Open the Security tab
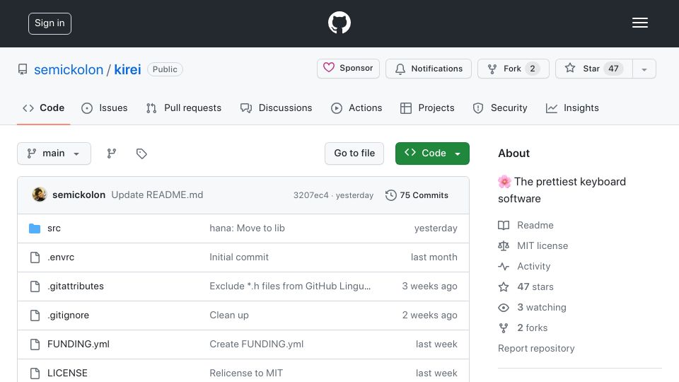Screen dimensions: 679x382 point(500,108)
